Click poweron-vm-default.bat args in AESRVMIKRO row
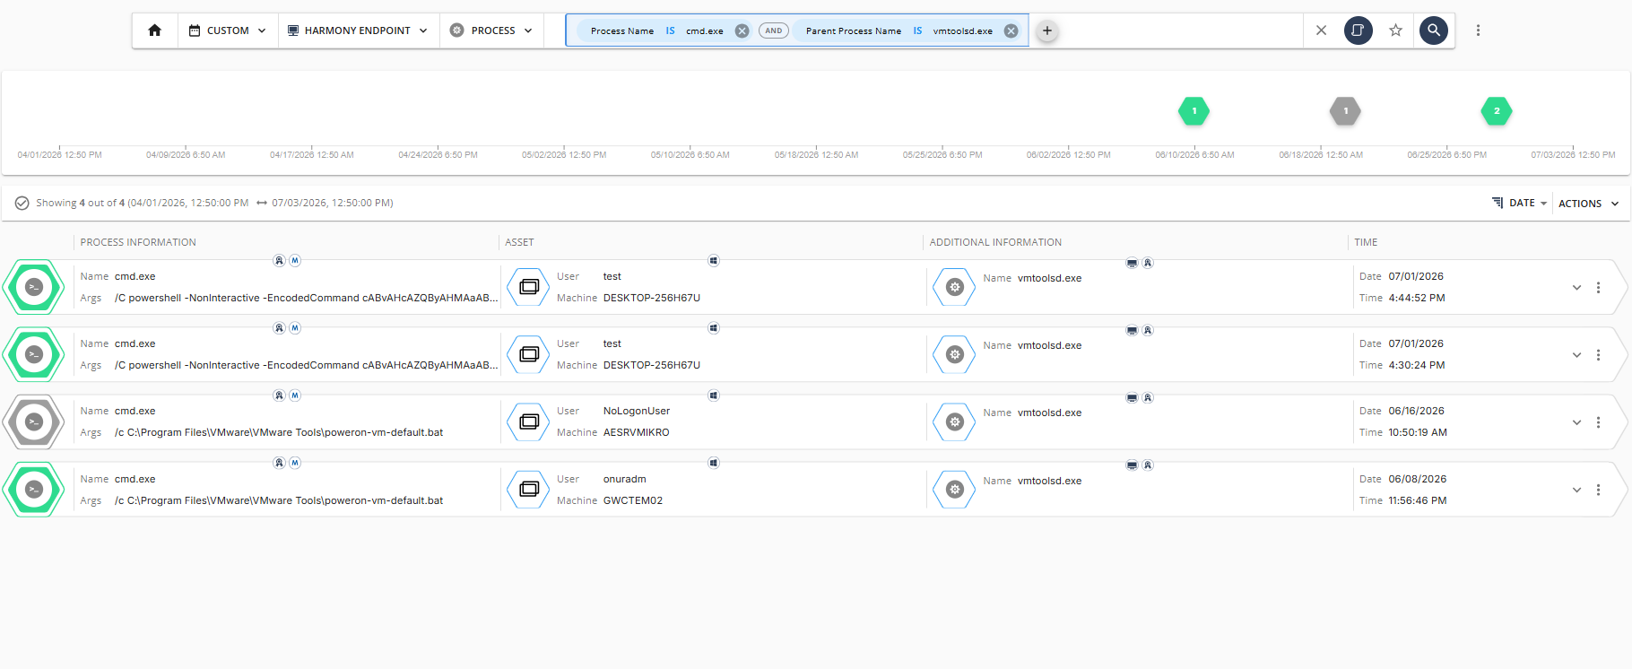This screenshot has height=669, width=1632. [279, 433]
